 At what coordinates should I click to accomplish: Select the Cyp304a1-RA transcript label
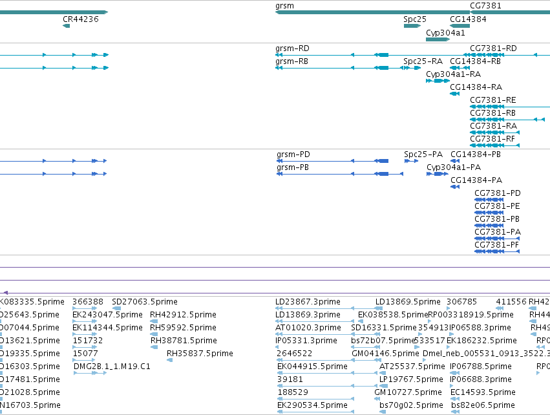pyautogui.click(x=453, y=74)
